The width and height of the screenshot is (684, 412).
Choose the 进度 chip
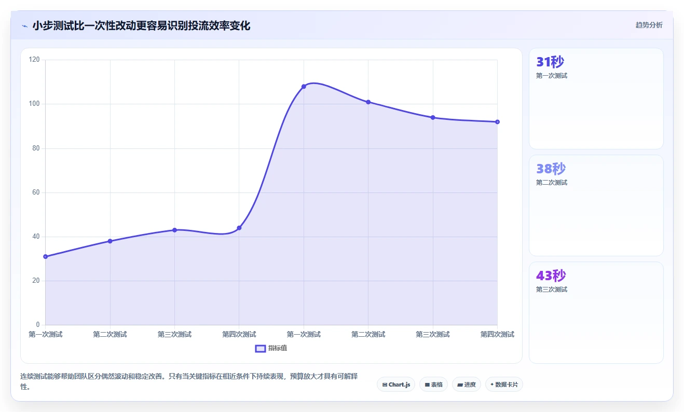tap(467, 384)
